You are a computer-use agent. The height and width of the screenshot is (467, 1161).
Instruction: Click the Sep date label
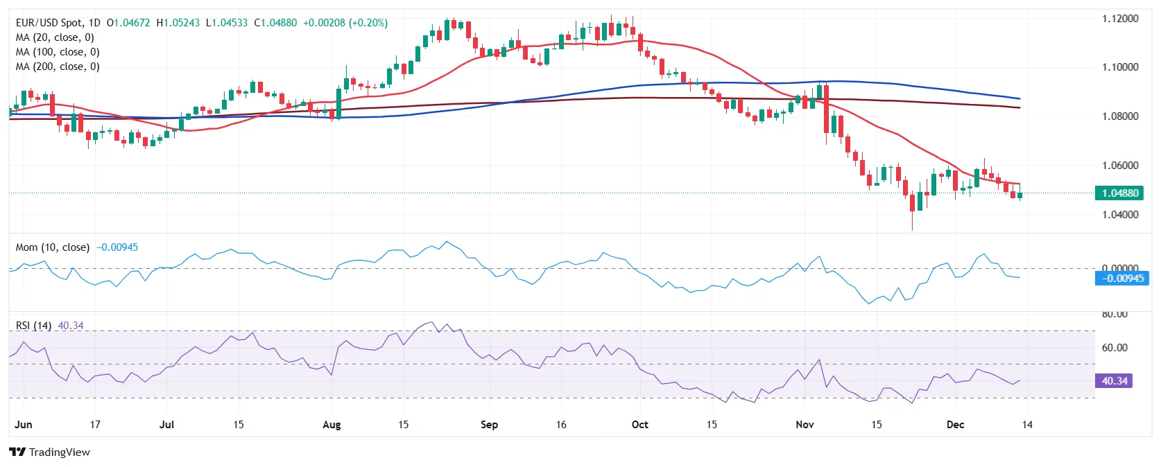[489, 425]
